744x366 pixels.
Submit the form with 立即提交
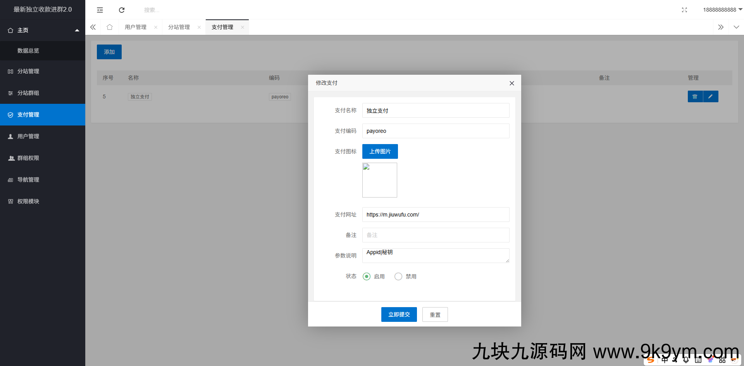pyautogui.click(x=399, y=314)
